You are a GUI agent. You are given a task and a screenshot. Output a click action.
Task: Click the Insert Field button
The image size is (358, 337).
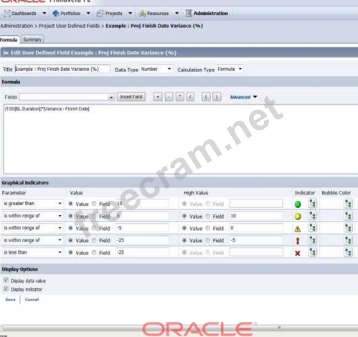(x=131, y=97)
